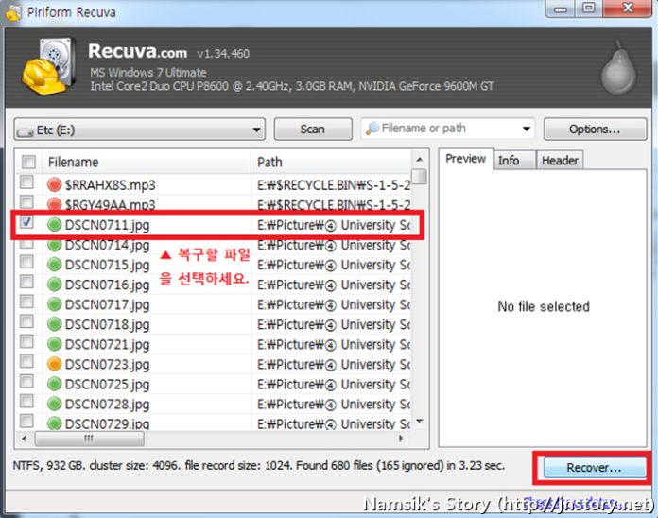
Task: Click the red status icon of $RRAHX8S.mp3
Action: tap(55, 183)
